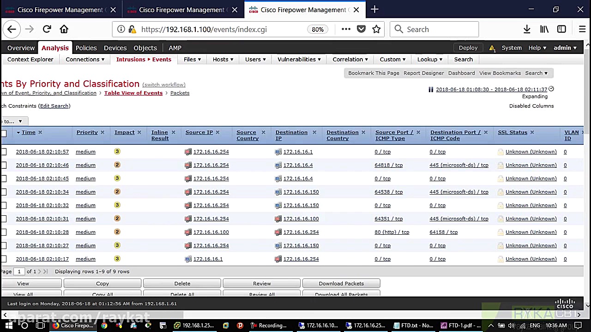This screenshot has width=591, height=332.
Task: Click the pause icon beside time range
Action: [431, 89]
